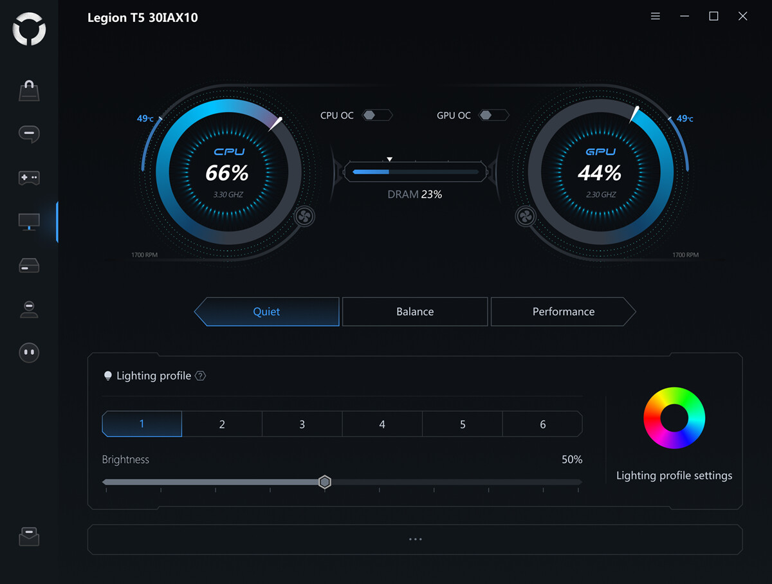This screenshot has width=772, height=584.
Task: Open the hamburger menu in the title bar
Action: tap(656, 17)
